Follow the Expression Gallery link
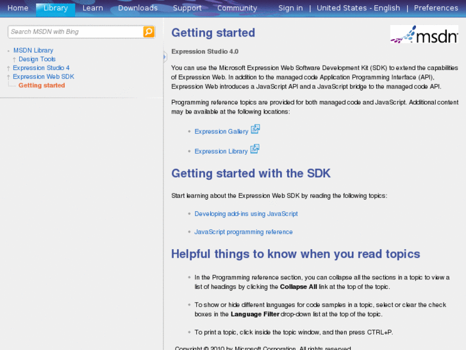466x350 pixels. tap(221, 132)
